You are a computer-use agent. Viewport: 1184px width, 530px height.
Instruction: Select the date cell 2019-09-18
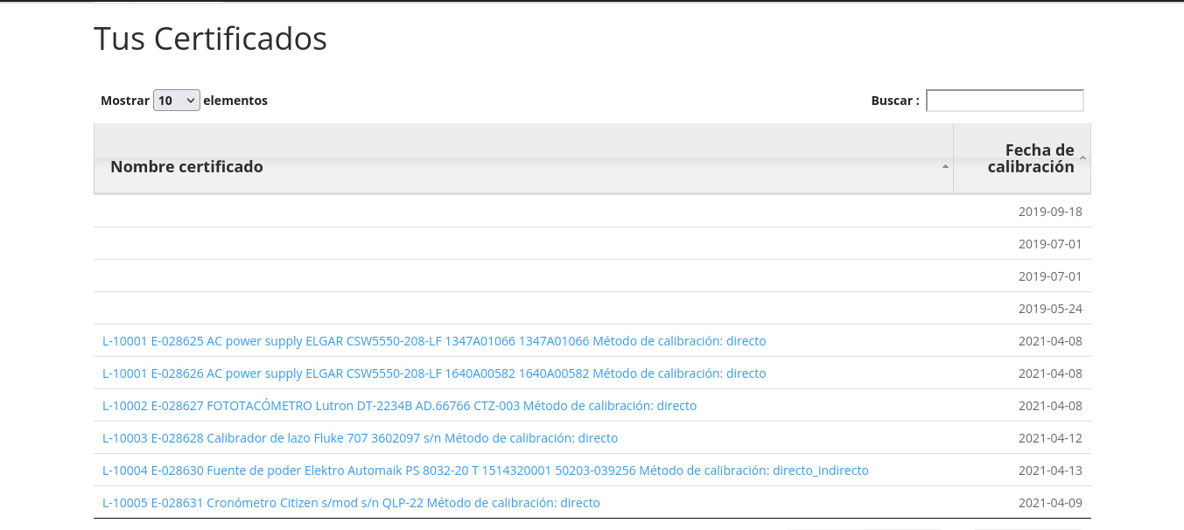tap(1050, 212)
